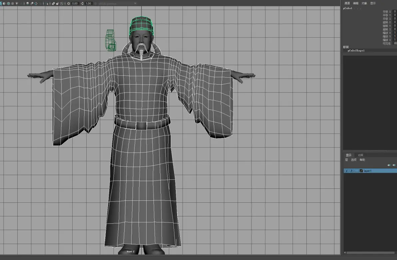
Task: Click the layer1 color swatch
Action: (x=361, y=171)
